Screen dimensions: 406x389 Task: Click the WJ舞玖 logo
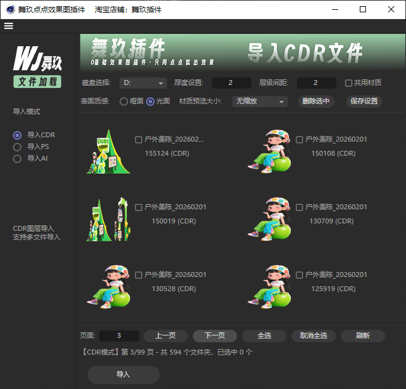pos(38,58)
